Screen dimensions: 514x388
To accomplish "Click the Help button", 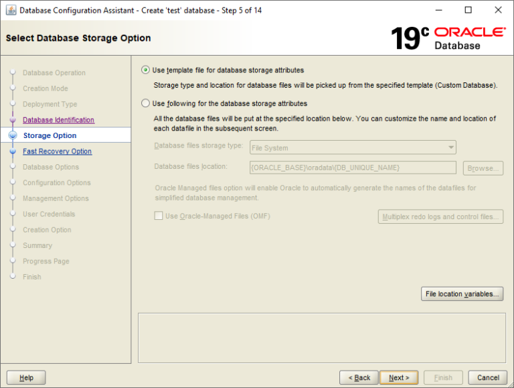I will [26, 377].
